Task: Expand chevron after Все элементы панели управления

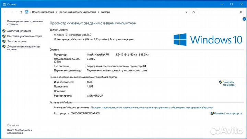Action: tap(98, 12)
